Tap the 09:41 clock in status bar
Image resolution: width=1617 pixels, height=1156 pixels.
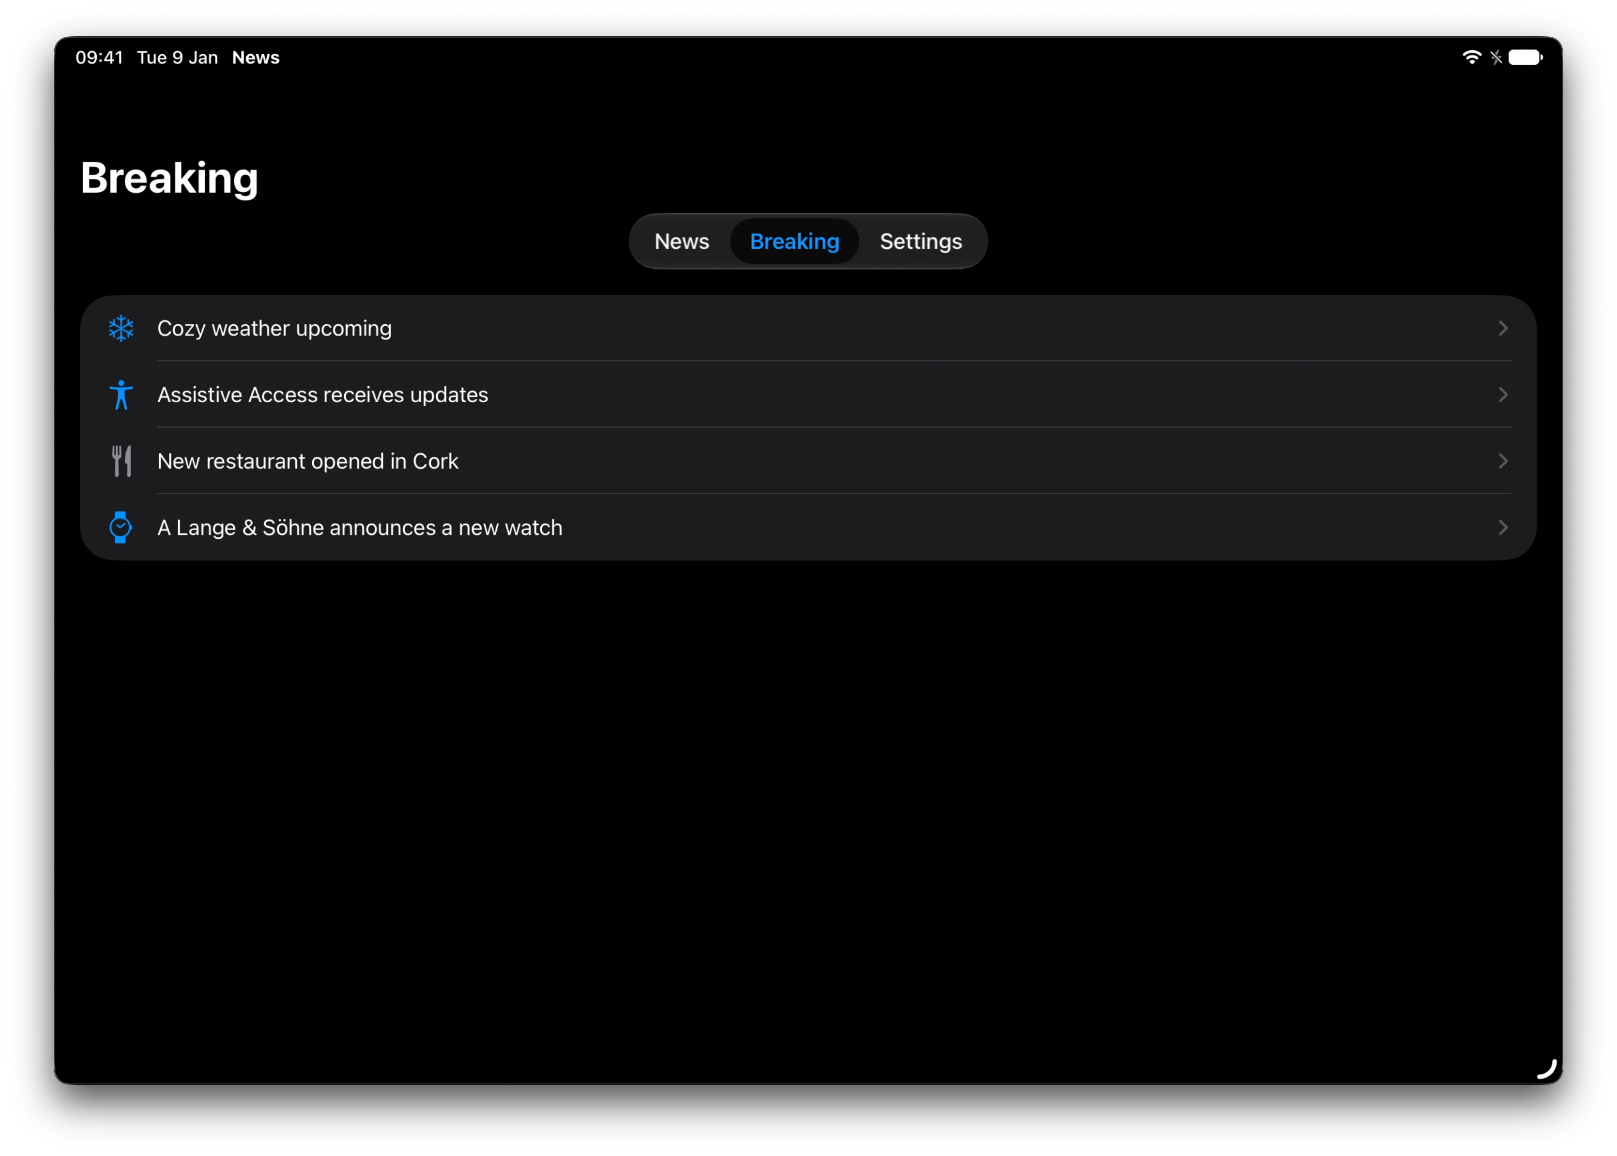(99, 58)
